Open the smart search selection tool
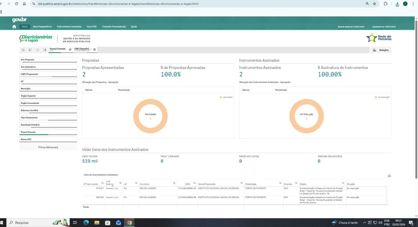418x227 pixels. (x=23, y=50)
